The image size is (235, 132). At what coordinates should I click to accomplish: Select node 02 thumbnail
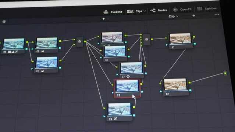(x=47, y=43)
